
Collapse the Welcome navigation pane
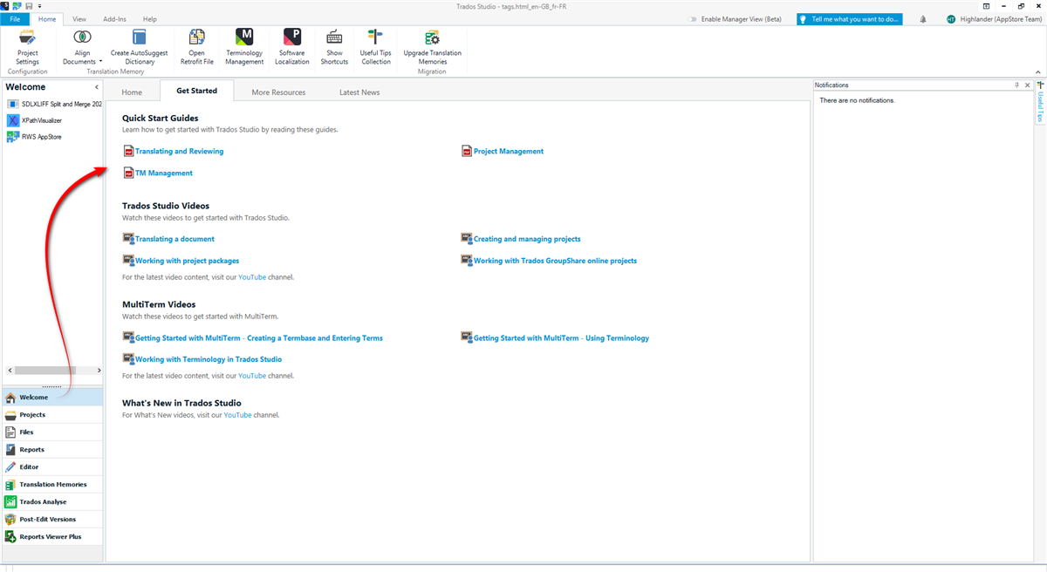[x=97, y=87]
